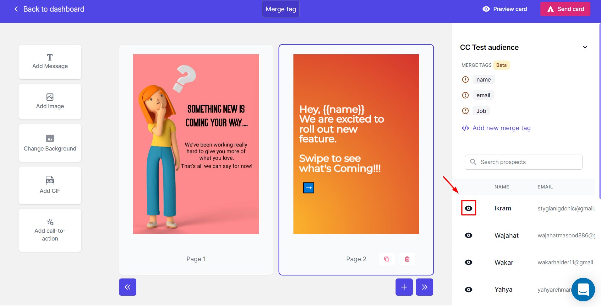Viewport: 601px width, 307px height.
Task: Click the Search prospects field
Action: tap(523, 162)
